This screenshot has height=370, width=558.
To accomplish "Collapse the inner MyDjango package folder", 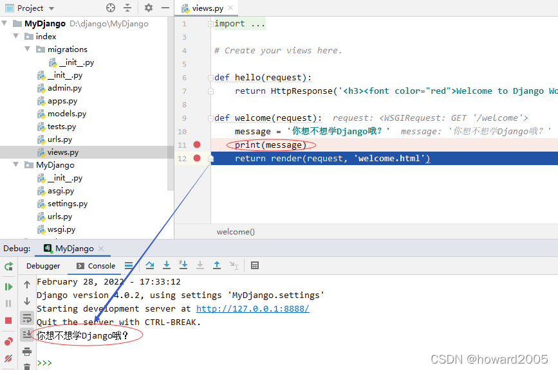I will [16, 164].
